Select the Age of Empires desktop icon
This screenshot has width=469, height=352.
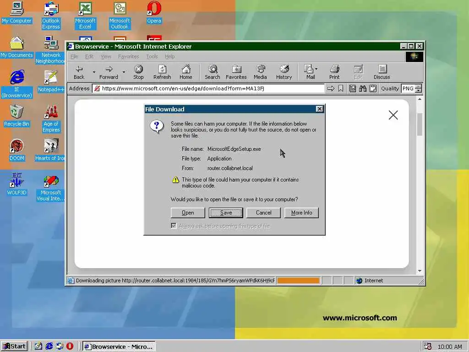point(51,119)
